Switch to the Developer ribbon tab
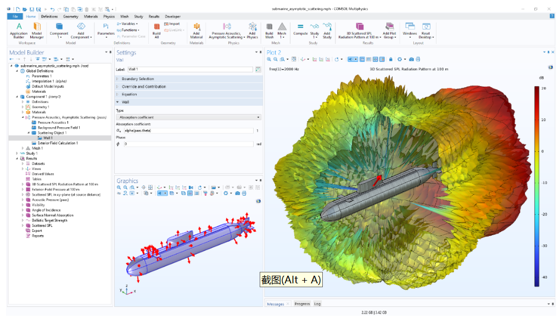 (x=172, y=16)
